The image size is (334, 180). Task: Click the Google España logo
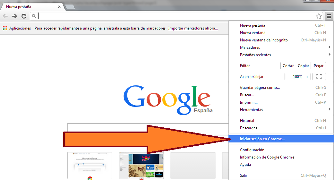coord(168,100)
